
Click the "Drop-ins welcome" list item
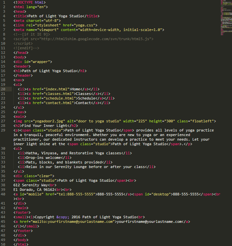click(43, 158)
